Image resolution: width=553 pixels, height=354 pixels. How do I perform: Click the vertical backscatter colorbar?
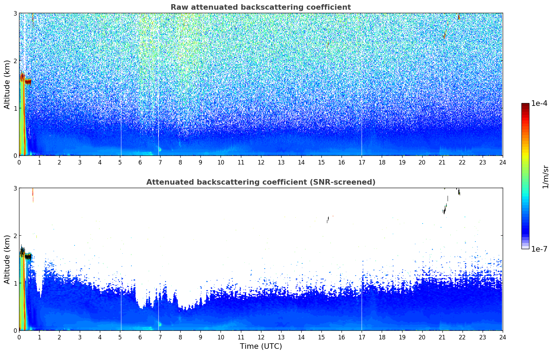(x=525, y=176)
